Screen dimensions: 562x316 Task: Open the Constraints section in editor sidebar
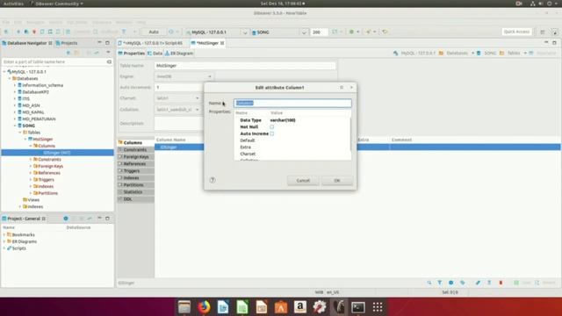click(134, 150)
